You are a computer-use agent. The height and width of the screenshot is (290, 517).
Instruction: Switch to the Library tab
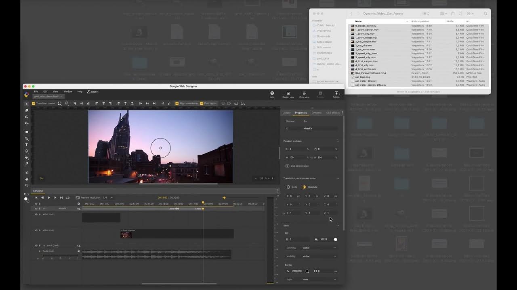[x=286, y=113]
